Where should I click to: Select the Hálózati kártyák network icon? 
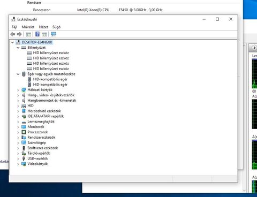click(x=24, y=90)
